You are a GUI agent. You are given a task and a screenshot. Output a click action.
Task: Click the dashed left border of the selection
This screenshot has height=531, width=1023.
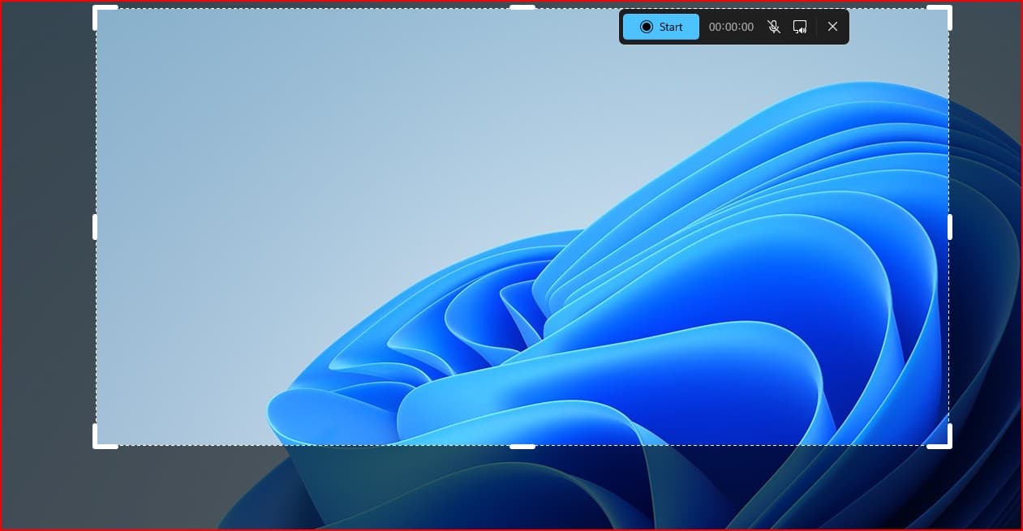click(97, 324)
